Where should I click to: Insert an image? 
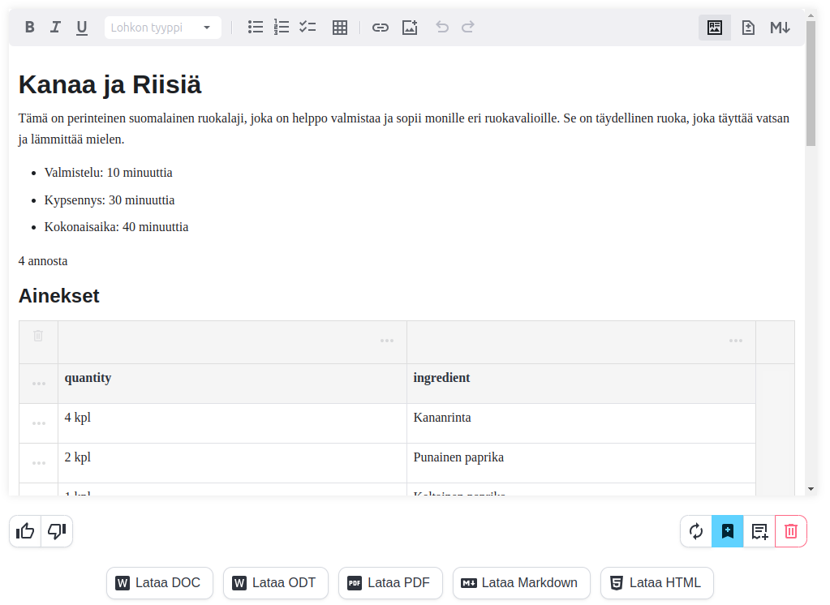click(410, 28)
